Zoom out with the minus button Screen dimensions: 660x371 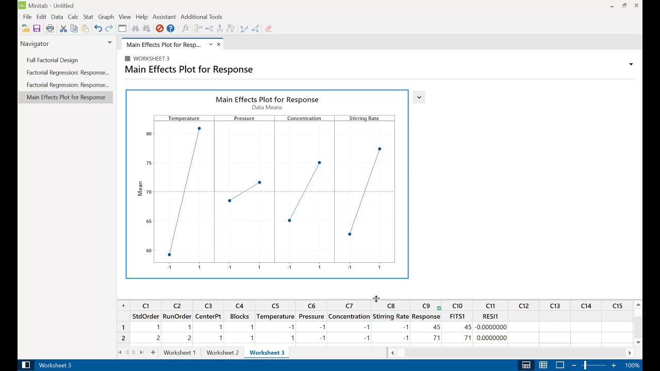574,365
